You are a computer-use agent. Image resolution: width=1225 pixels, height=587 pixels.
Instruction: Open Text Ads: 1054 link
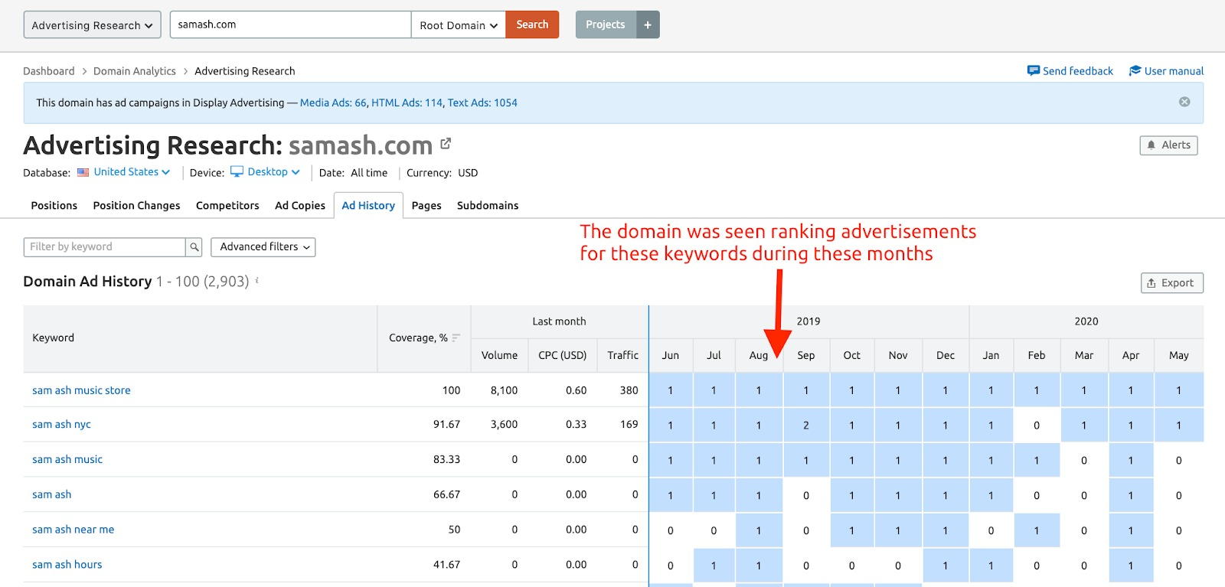(x=482, y=103)
